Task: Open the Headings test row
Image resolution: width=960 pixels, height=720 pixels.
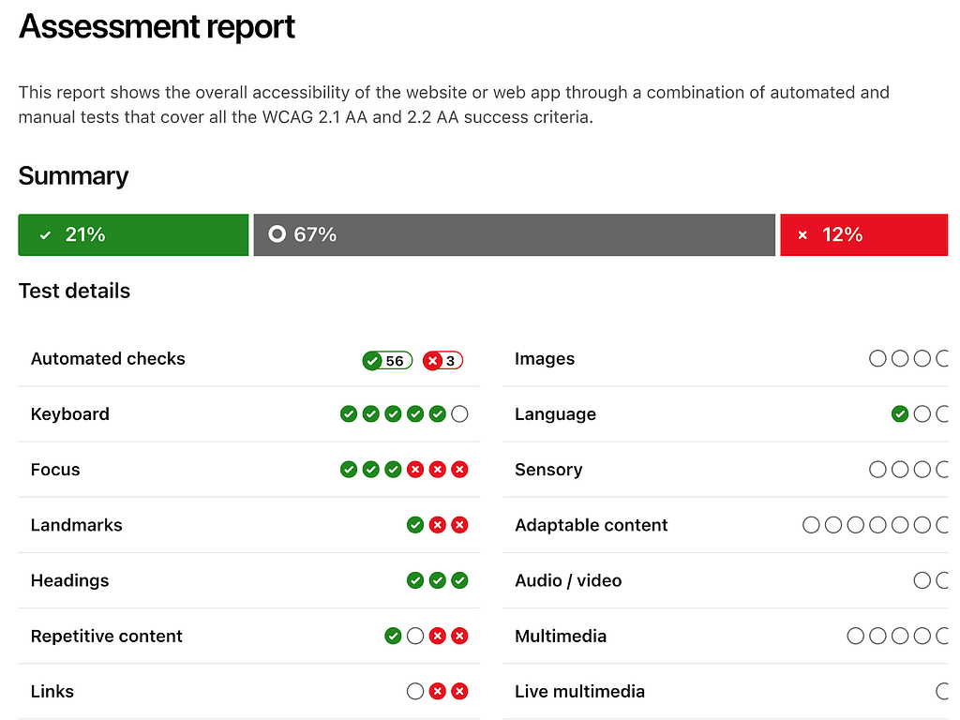Action: pos(249,580)
